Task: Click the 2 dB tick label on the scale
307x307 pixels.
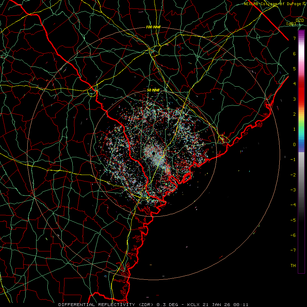Action: coord(294,114)
